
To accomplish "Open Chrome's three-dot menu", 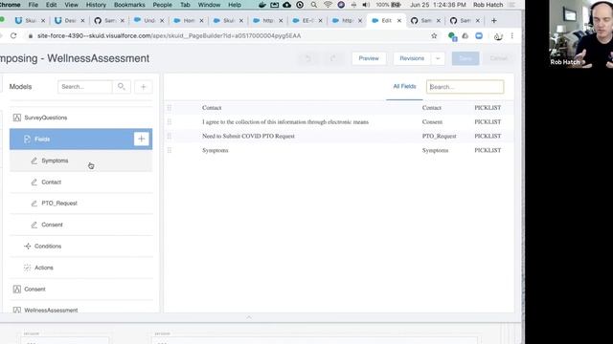I will coord(512,36).
